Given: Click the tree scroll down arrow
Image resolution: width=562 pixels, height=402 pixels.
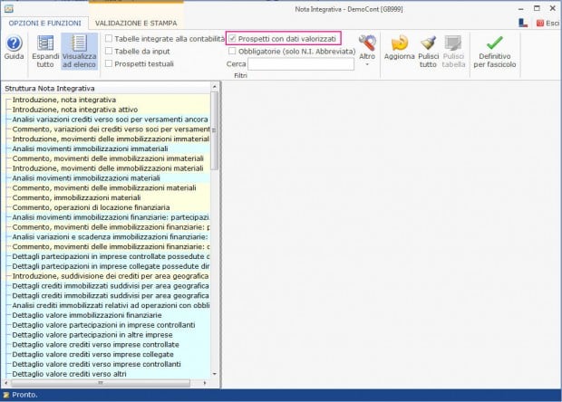Looking at the screenshot, I should tap(214, 374).
